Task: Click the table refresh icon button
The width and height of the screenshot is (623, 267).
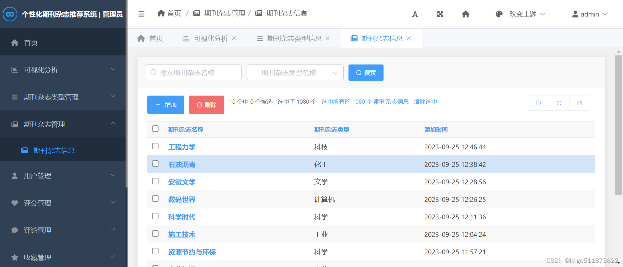Action: point(559,103)
